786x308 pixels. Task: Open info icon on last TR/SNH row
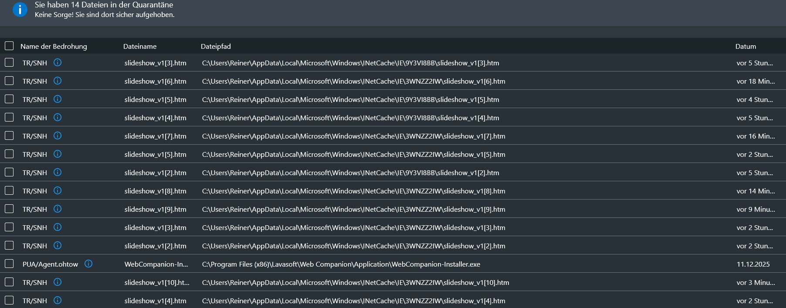(x=58, y=300)
